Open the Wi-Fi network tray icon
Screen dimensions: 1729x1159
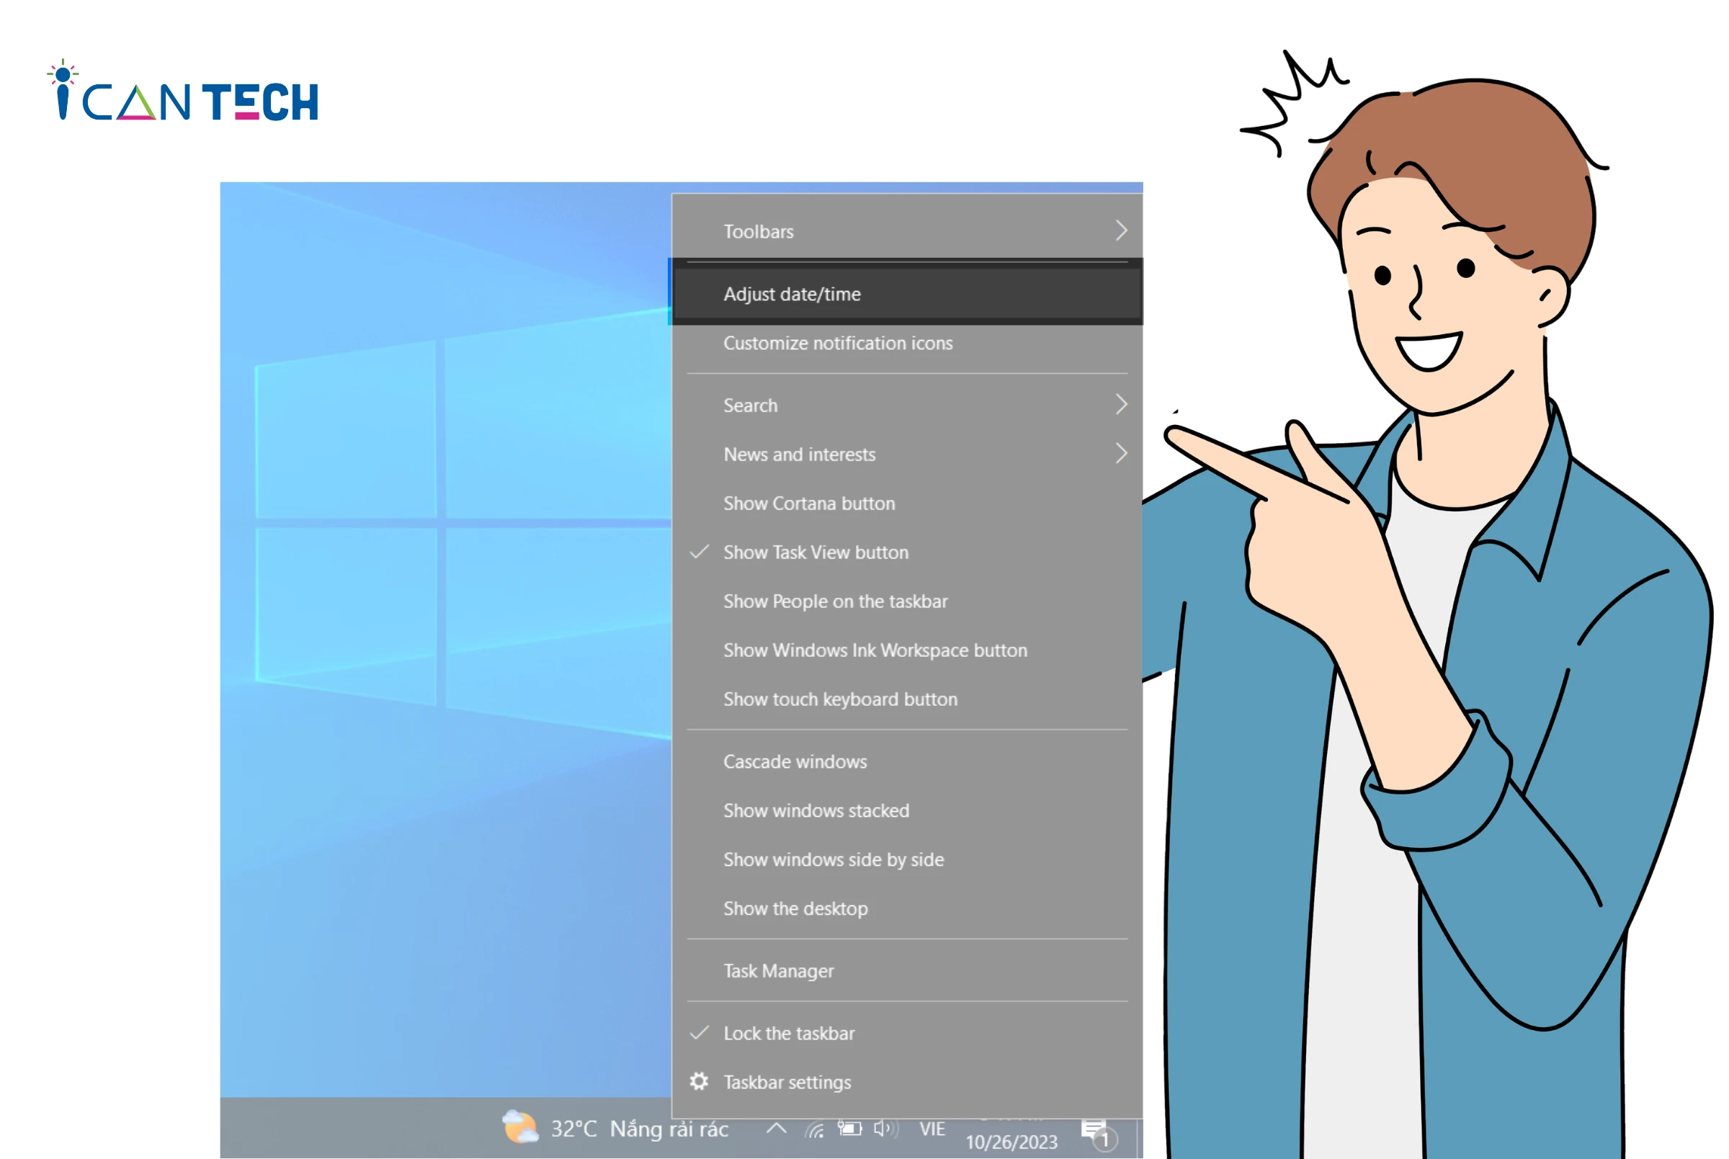pos(815,1129)
